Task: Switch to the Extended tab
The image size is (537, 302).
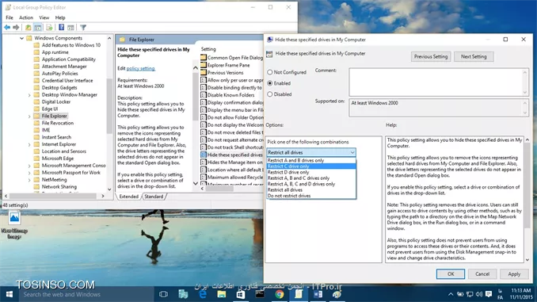Action: (x=129, y=197)
